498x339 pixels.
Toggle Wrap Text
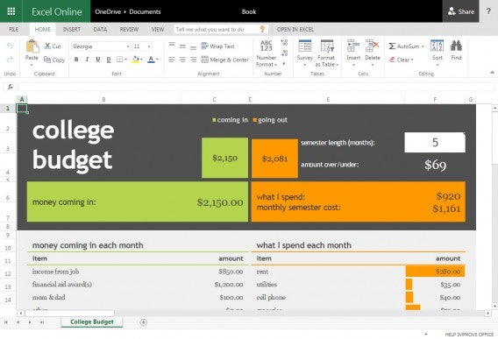point(217,46)
